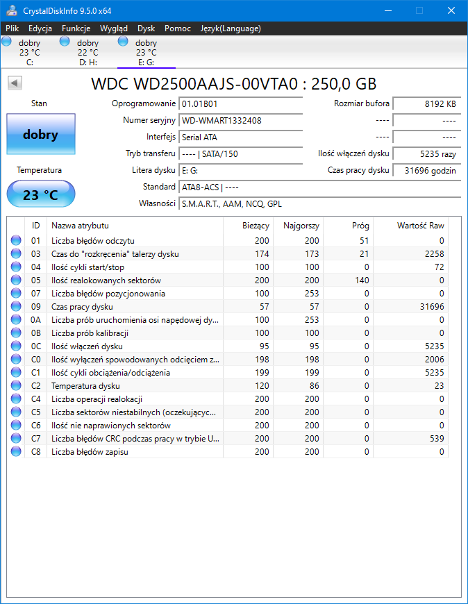The width and height of the screenshot is (468, 604).
Task: Click status orb for attribute 01 read errors
Action: [16, 240]
